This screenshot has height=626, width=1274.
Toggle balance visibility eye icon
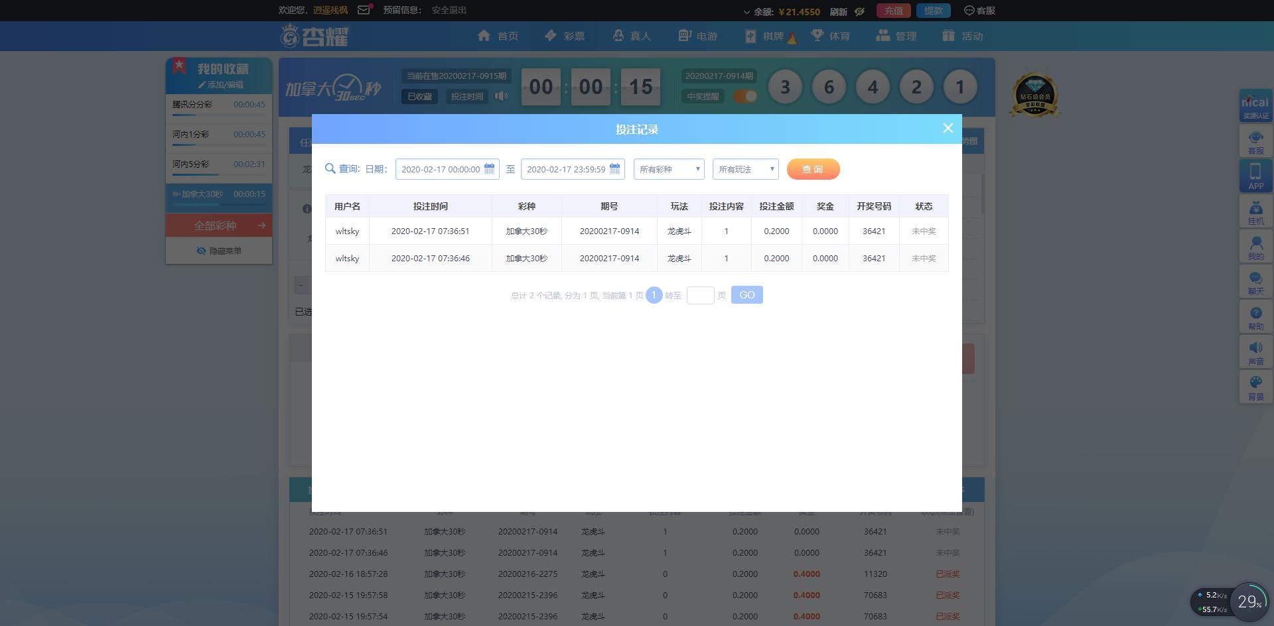[859, 11]
